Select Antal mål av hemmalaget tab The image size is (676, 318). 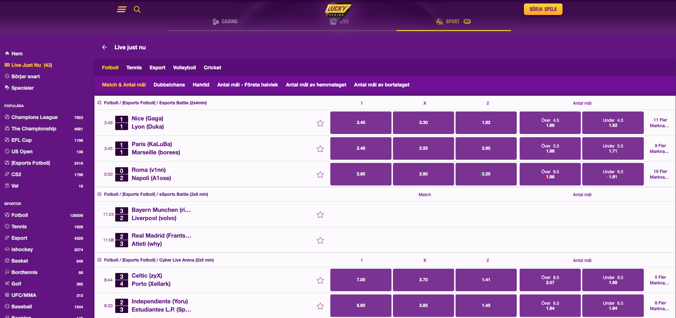316,85
